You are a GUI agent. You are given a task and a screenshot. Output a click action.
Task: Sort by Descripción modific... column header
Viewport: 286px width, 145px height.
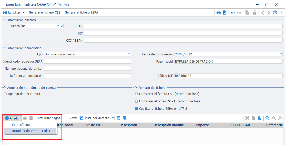[x=170, y=125]
